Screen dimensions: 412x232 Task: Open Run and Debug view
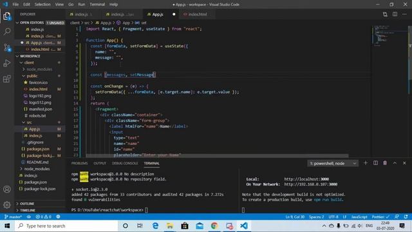click(x=7, y=63)
